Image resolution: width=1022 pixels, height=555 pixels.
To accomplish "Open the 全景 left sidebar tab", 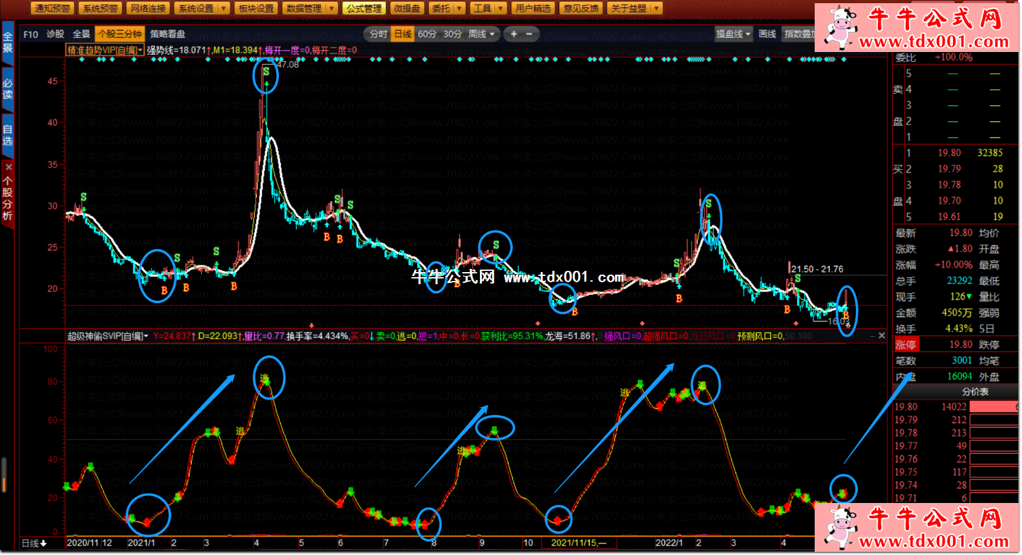I will (8, 42).
